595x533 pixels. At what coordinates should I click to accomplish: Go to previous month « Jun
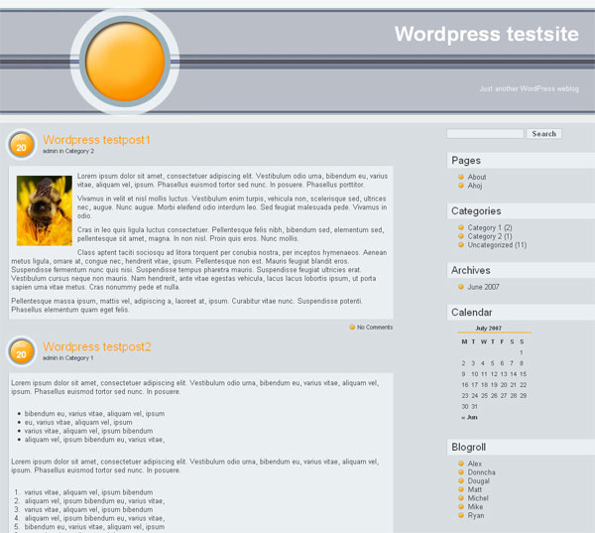click(x=469, y=417)
